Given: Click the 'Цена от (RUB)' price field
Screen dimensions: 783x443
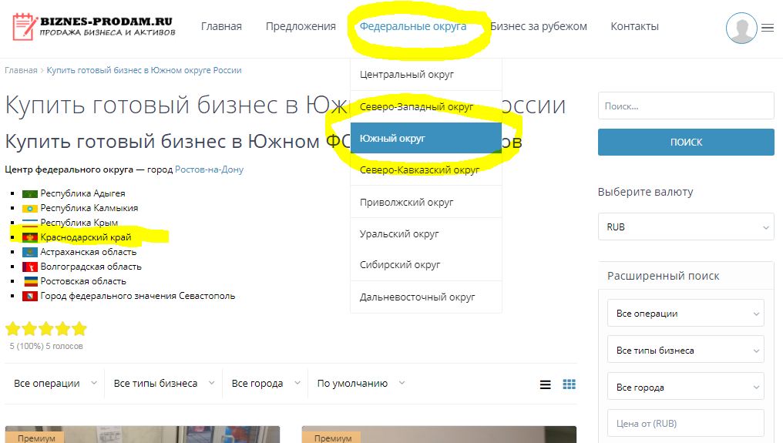Looking at the screenshot, I should pos(686,423).
